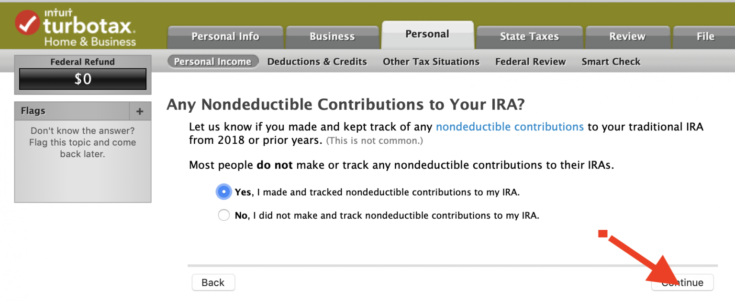Open the Personal Info tab

click(x=225, y=37)
